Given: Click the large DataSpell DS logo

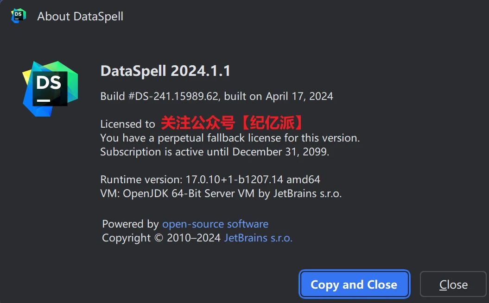Looking at the screenshot, I should click(50, 88).
